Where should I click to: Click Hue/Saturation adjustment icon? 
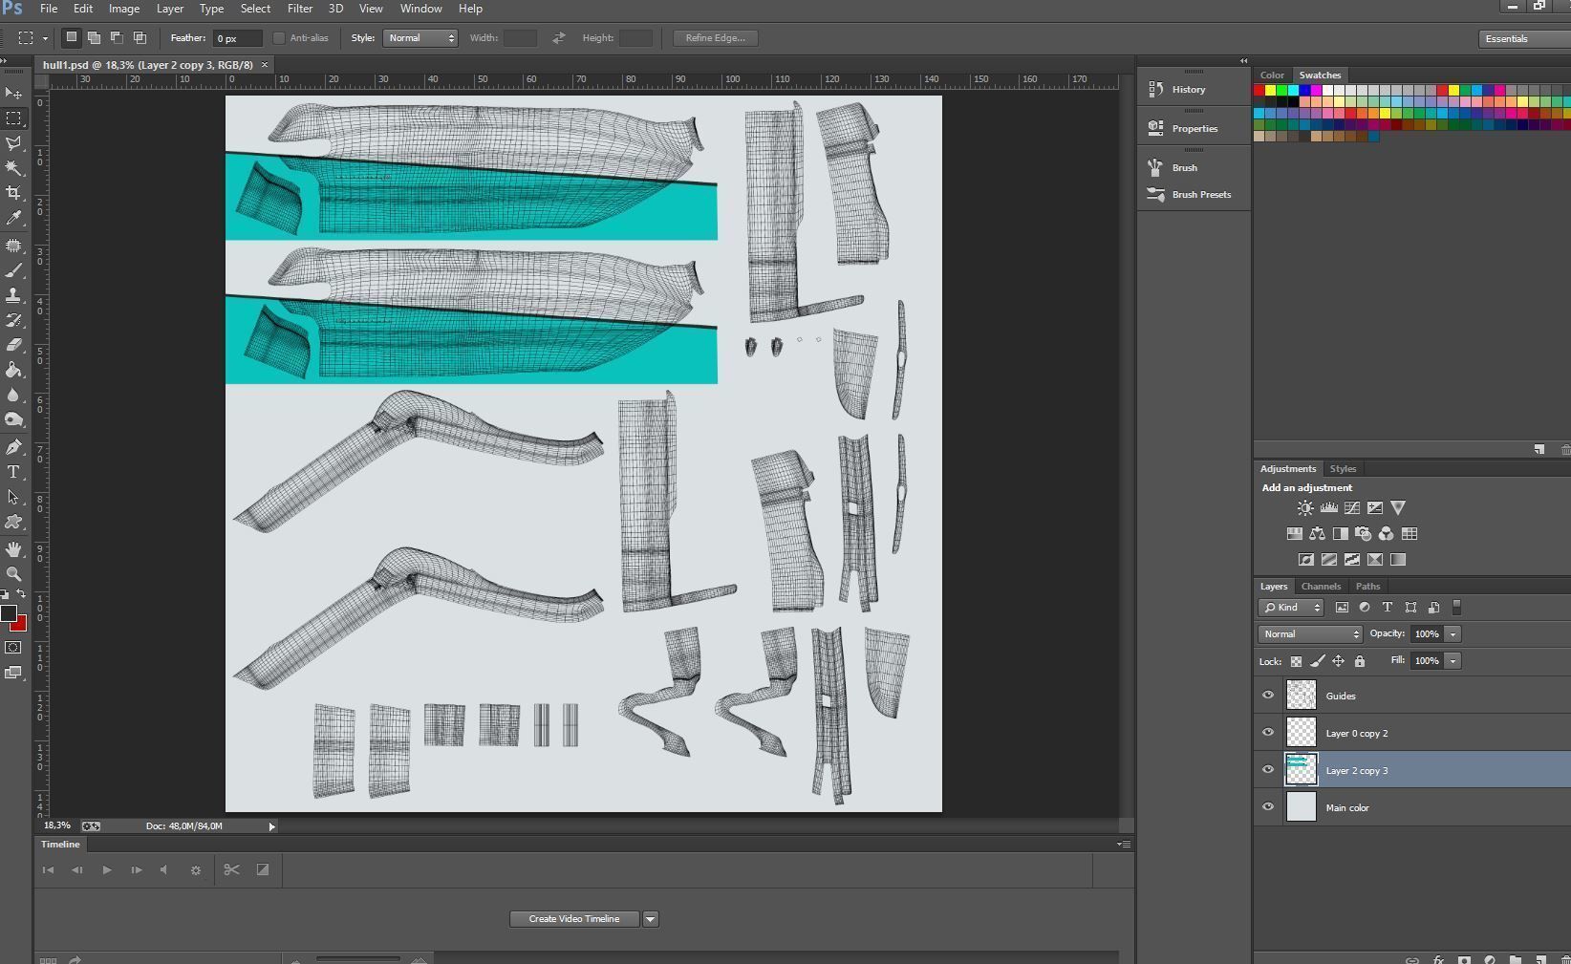[x=1295, y=534]
